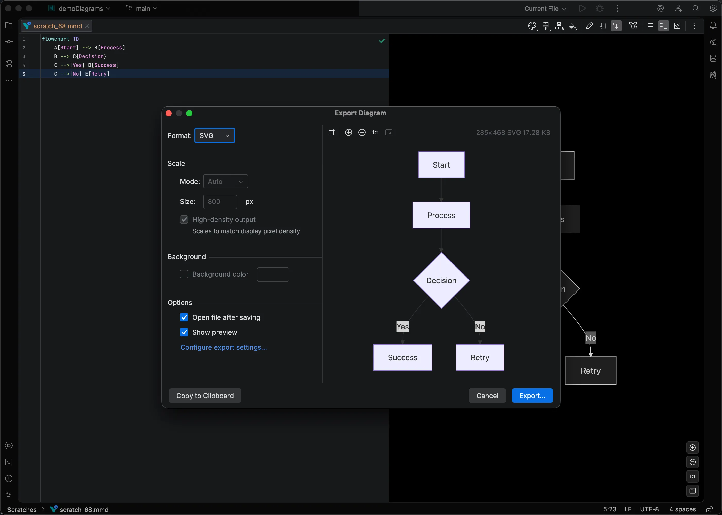The height and width of the screenshot is (515, 722).
Task: Open the theme palette icon in diagram toolbar
Action: 532,26
